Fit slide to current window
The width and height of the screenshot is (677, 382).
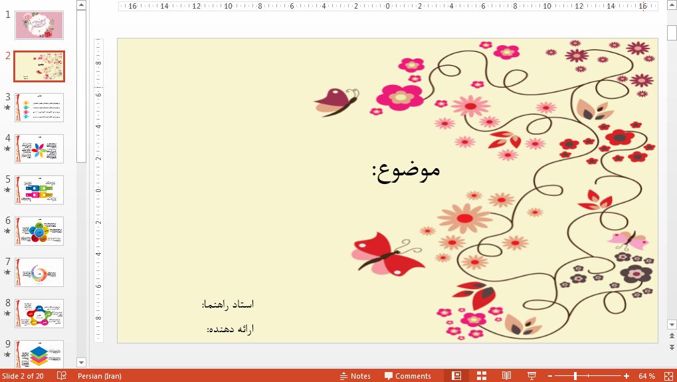[x=666, y=376]
